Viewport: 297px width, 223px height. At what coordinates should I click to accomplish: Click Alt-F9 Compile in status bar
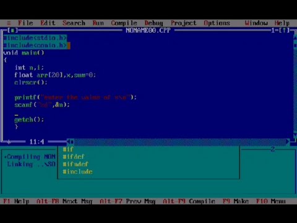tap(189, 201)
